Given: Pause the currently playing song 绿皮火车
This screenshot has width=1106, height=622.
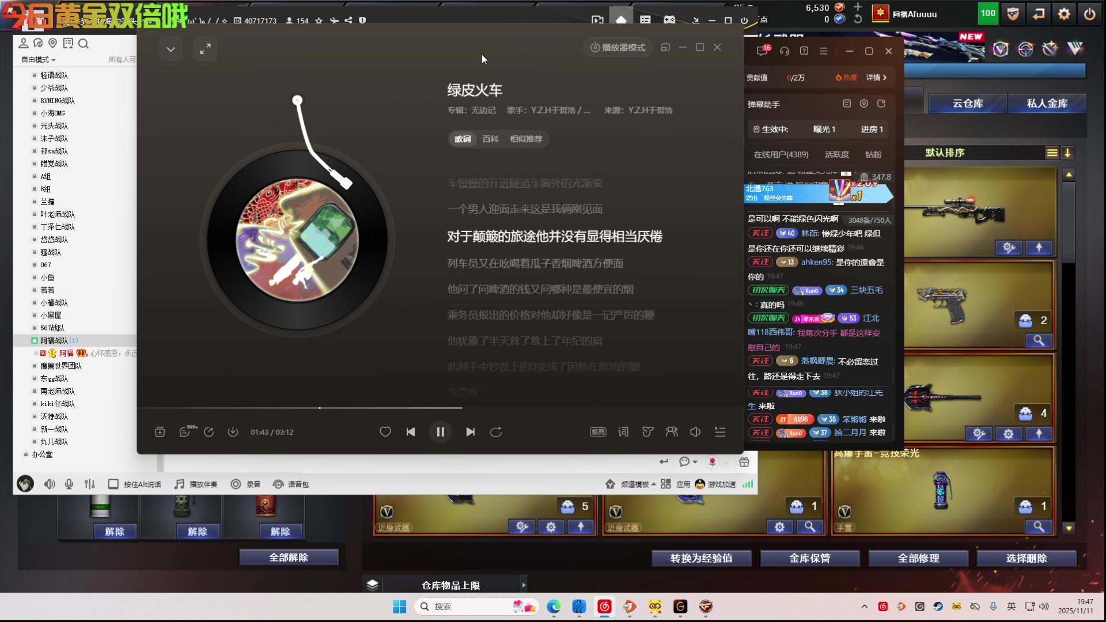Looking at the screenshot, I should click(440, 432).
